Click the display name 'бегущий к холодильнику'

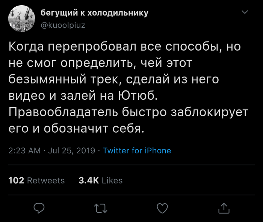pyautogui.click(x=94, y=13)
